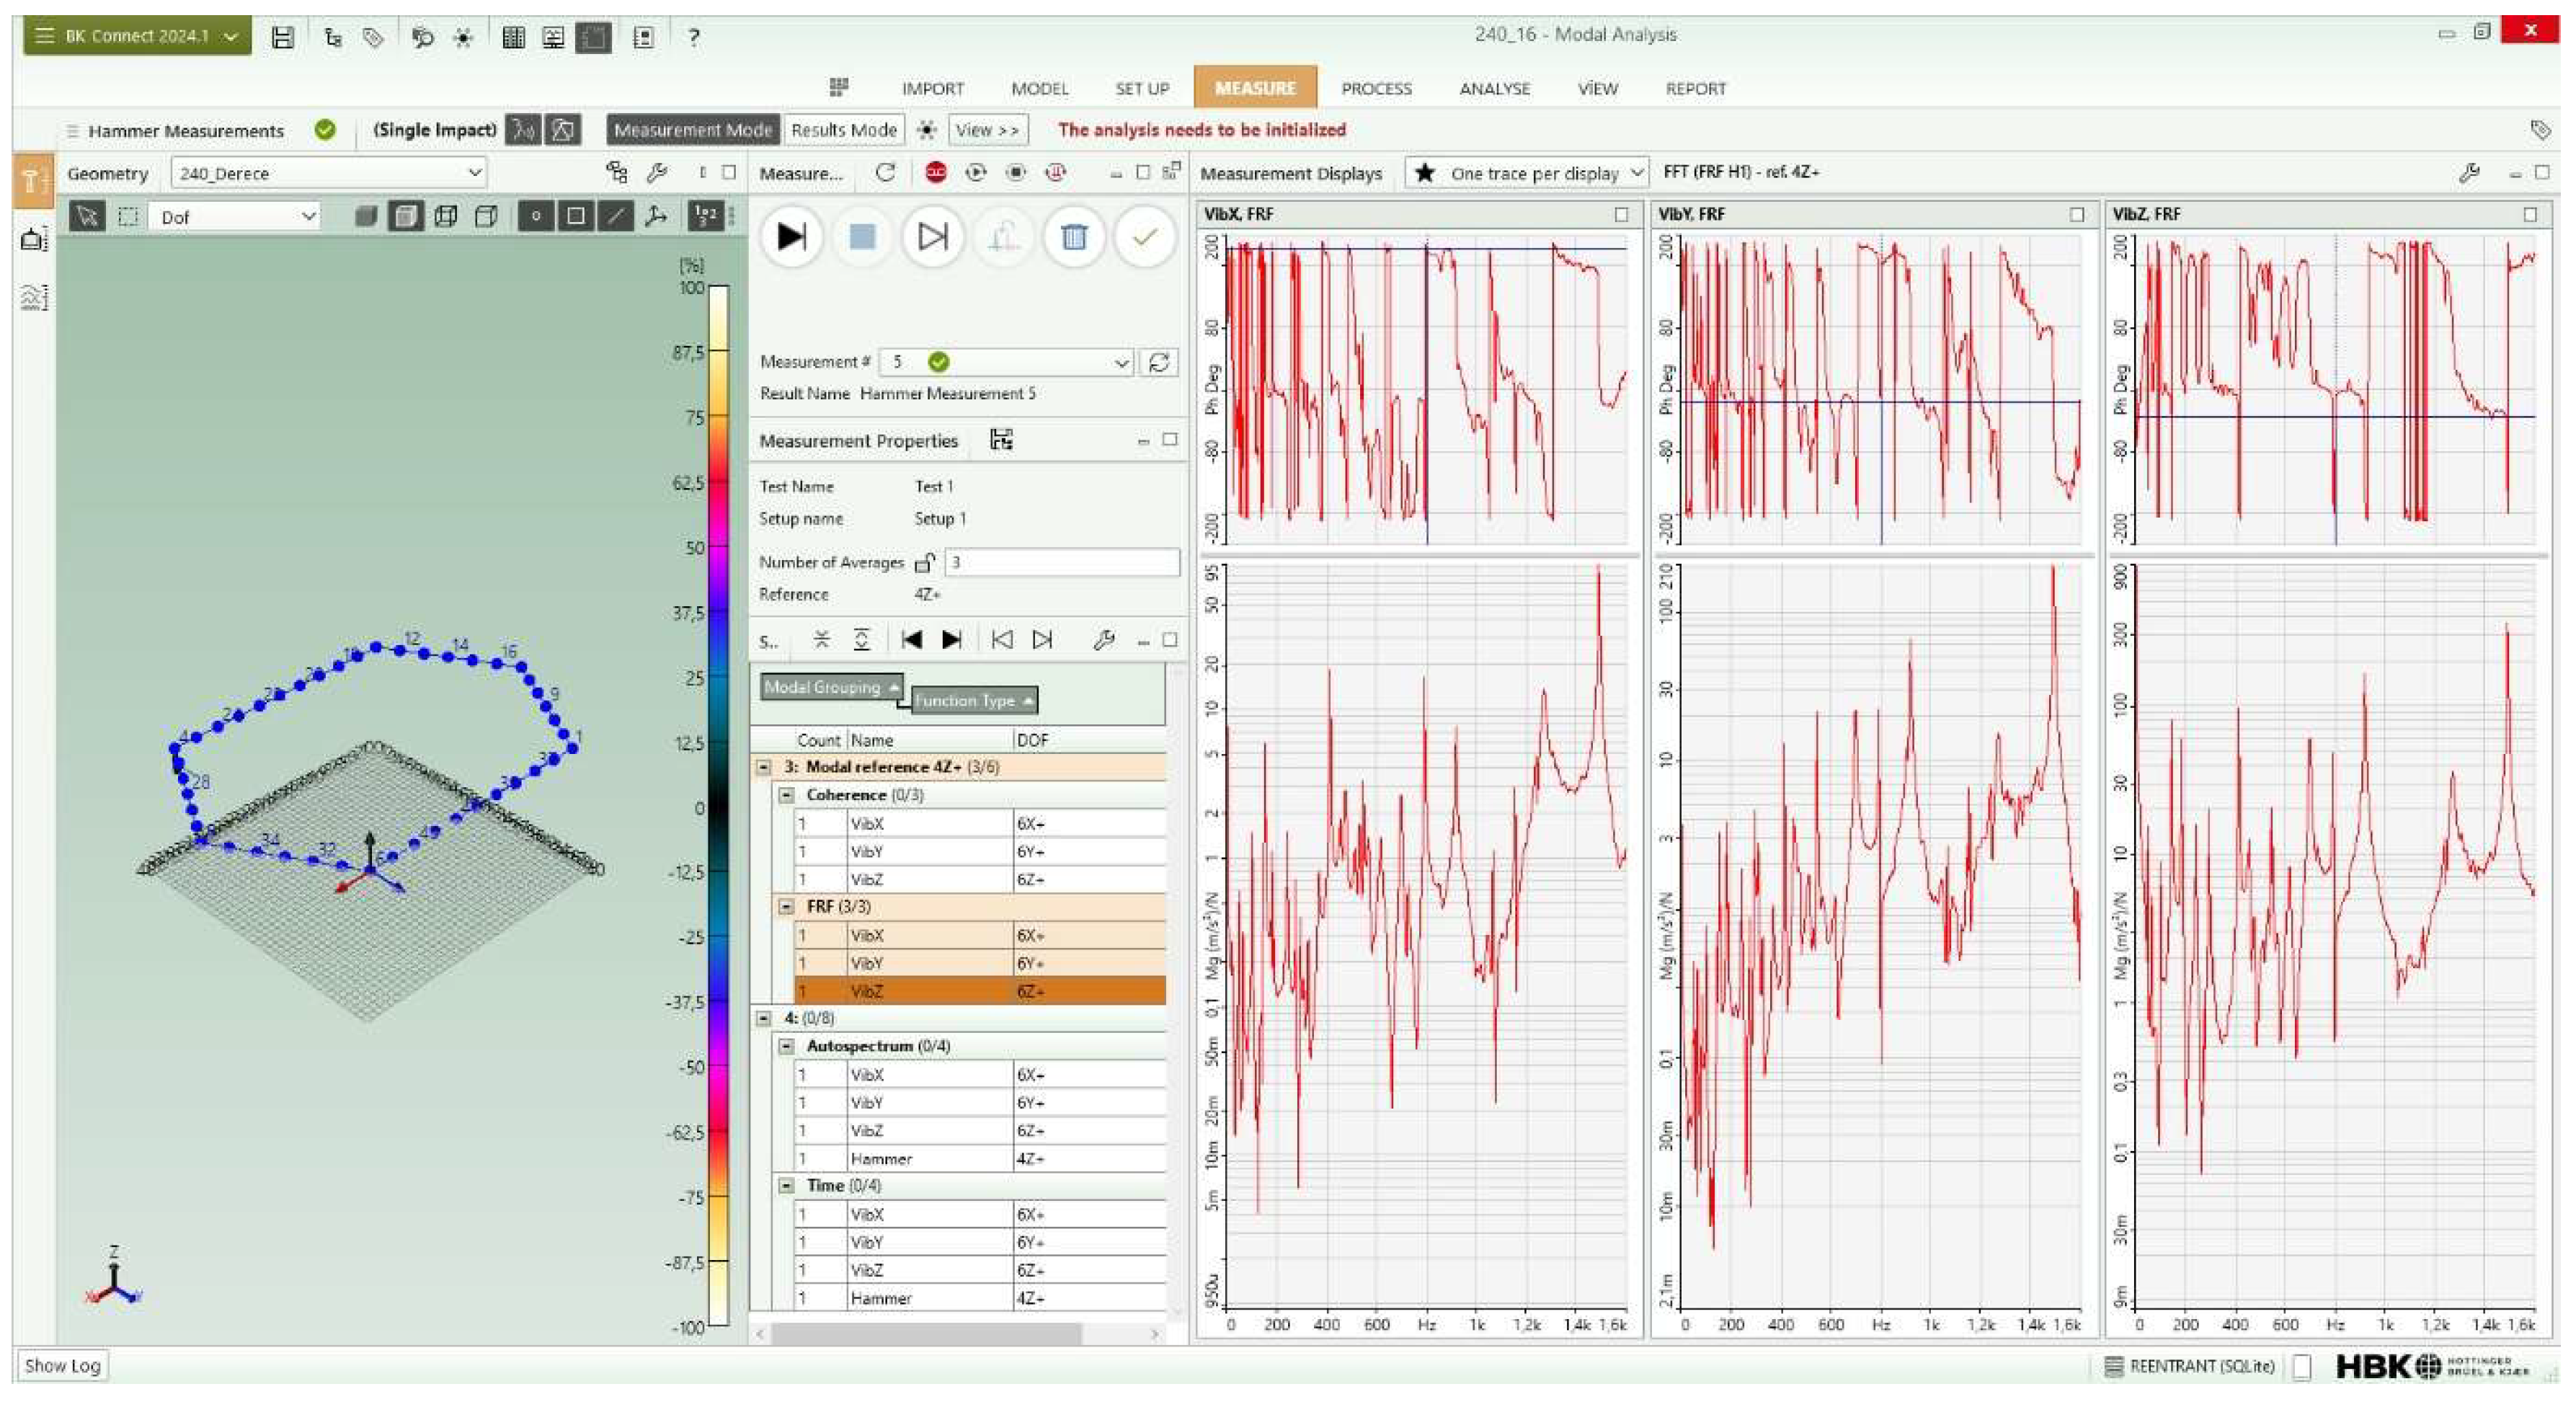Viewport: 2576px width, 1402px height.
Task: Delete the measurement with the trash icon
Action: point(1073,237)
